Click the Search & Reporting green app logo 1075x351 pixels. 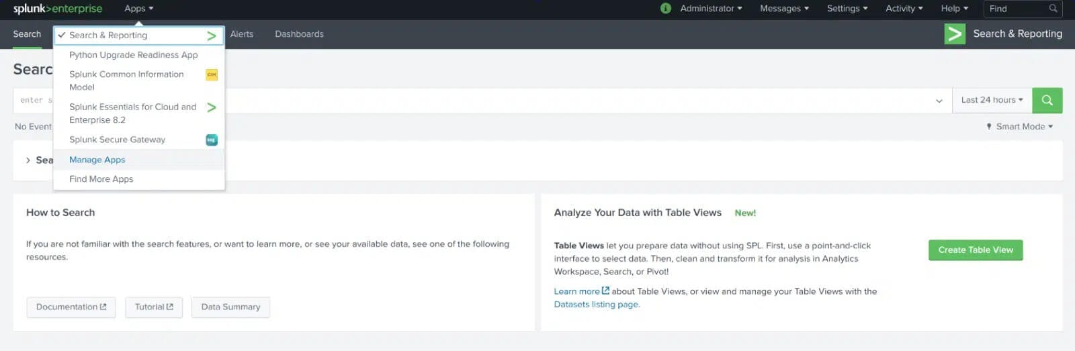click(x=954, y=34)
